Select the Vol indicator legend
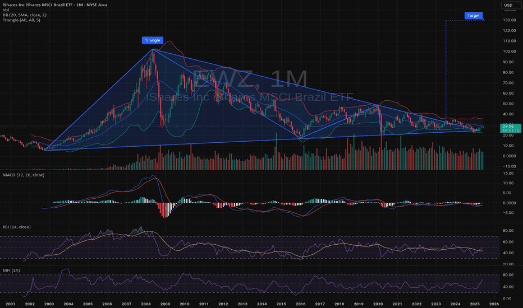This screenshot has height=308, width=523. tap(6, 10)
